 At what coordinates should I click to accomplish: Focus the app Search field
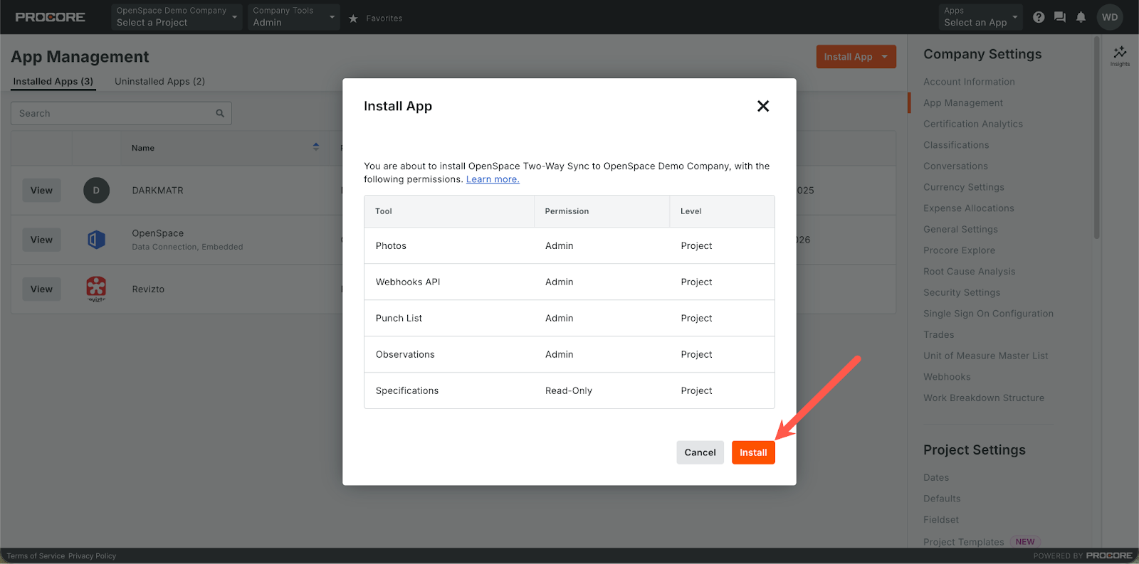coord(114,113)
